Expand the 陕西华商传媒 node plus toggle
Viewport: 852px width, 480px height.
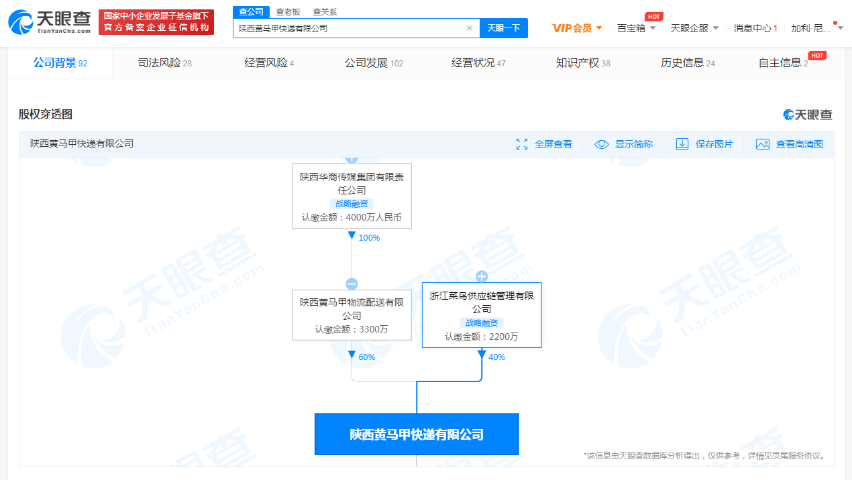352,158
